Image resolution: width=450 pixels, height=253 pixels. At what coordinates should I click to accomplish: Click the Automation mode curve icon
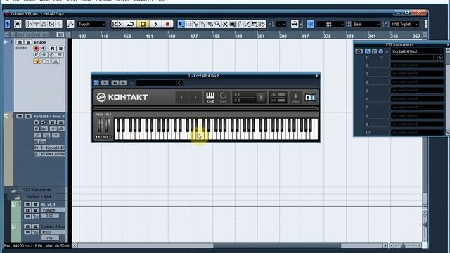(x=70, y=25)
